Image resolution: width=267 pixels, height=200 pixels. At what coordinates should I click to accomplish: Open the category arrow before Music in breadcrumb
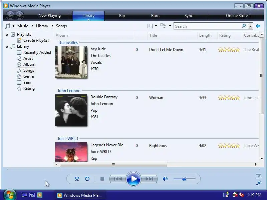[13, 26]
